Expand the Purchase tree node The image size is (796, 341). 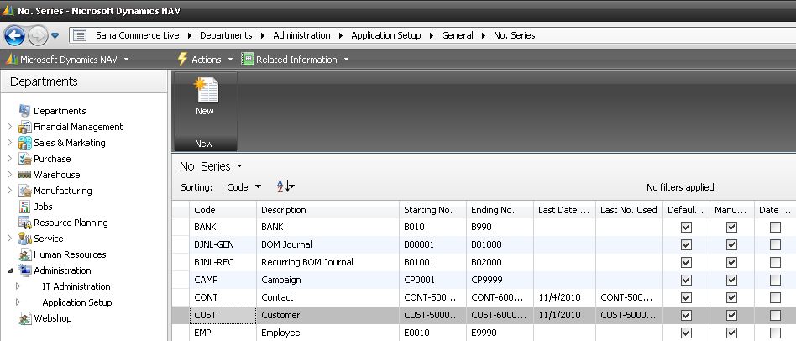tap(9, 159)
